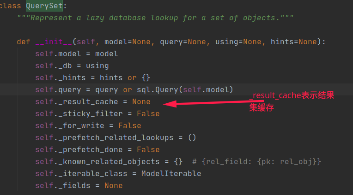Click the _sticky_filter = False line

click(97, 113)
